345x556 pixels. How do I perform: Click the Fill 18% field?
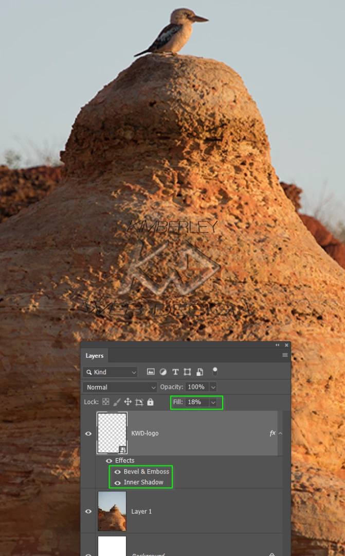pyautogui.click(x=197, y=402)
